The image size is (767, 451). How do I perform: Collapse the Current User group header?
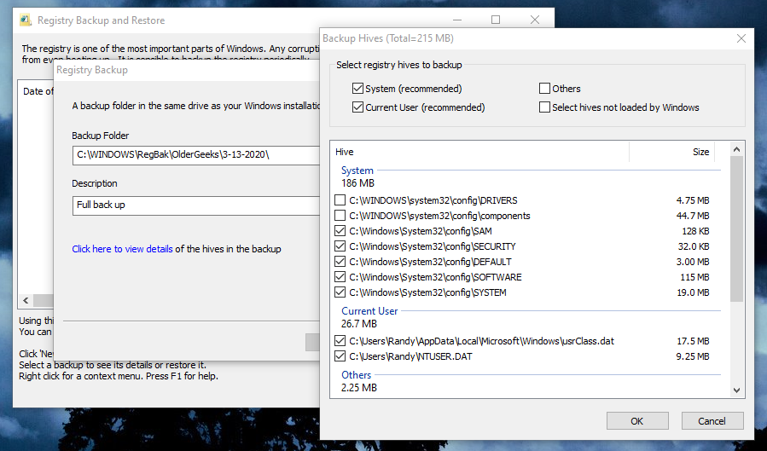coord(369,311)
